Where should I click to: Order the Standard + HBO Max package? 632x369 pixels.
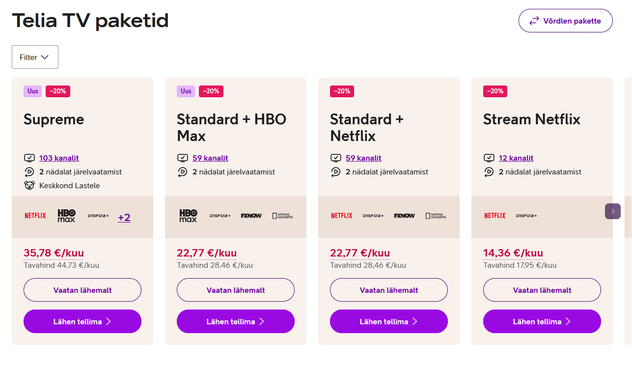pyautogui.click(x=236, y=321)
